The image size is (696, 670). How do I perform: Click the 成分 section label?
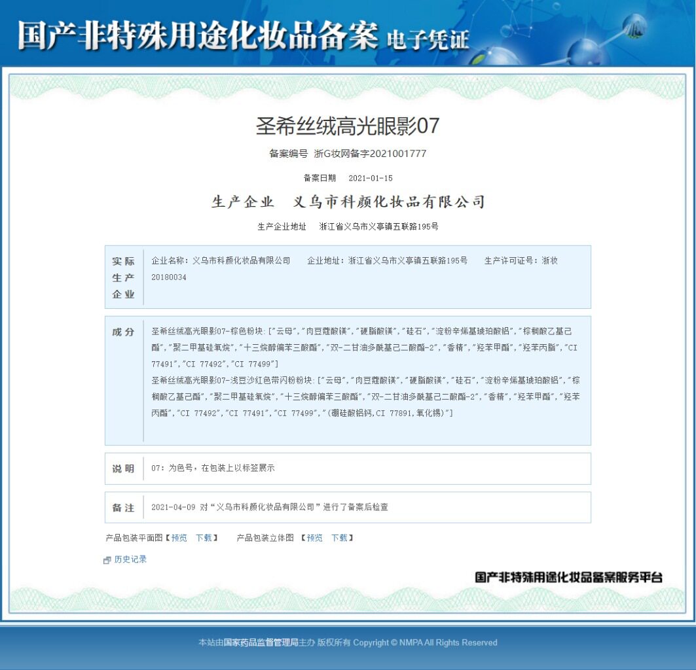(123, 332)
